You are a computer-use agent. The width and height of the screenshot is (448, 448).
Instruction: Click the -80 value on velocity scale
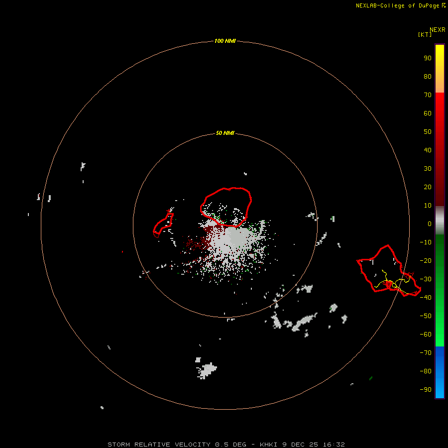(426, 371)
